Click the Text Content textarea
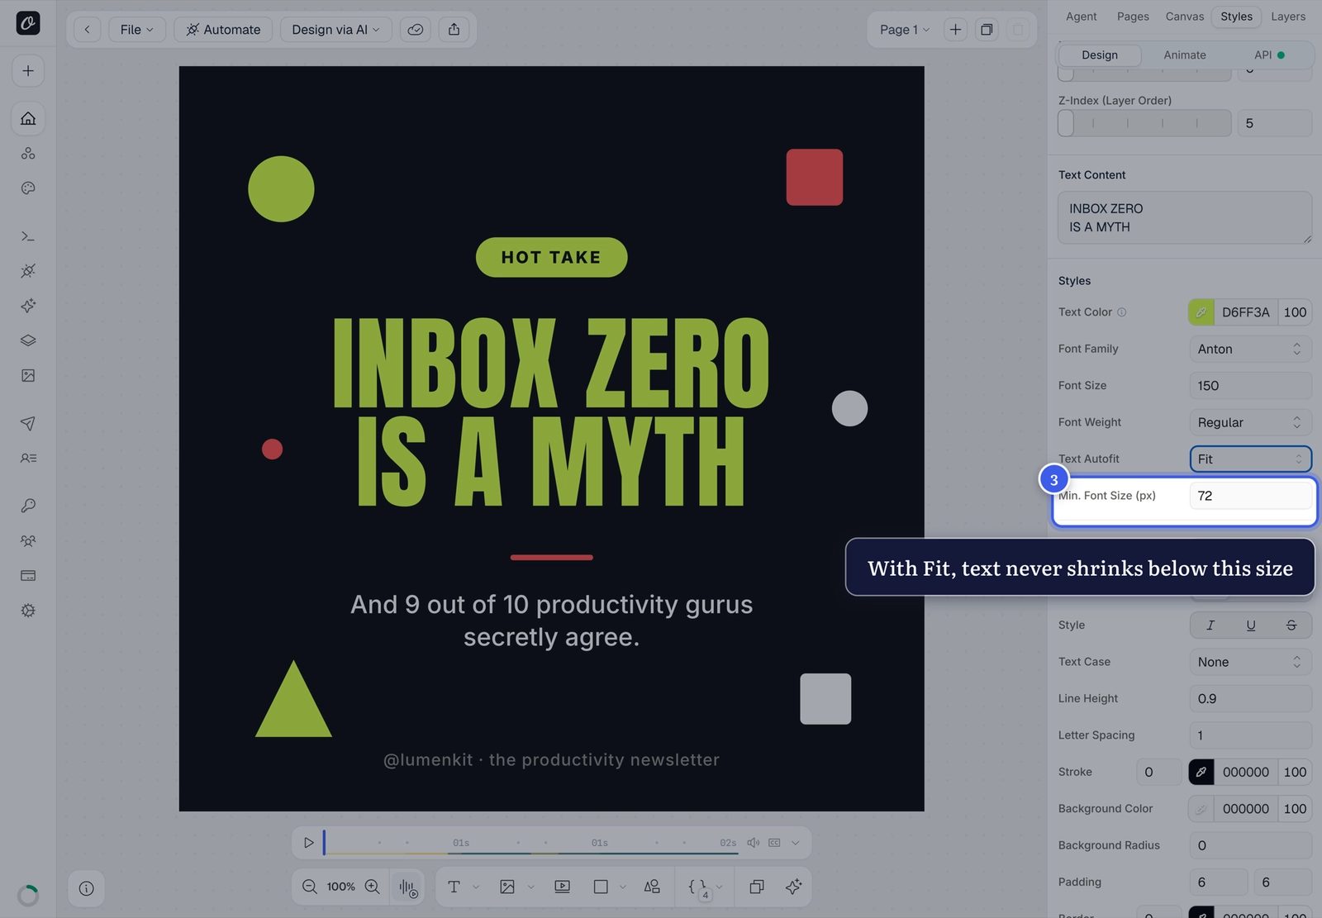 [1185, 218]
